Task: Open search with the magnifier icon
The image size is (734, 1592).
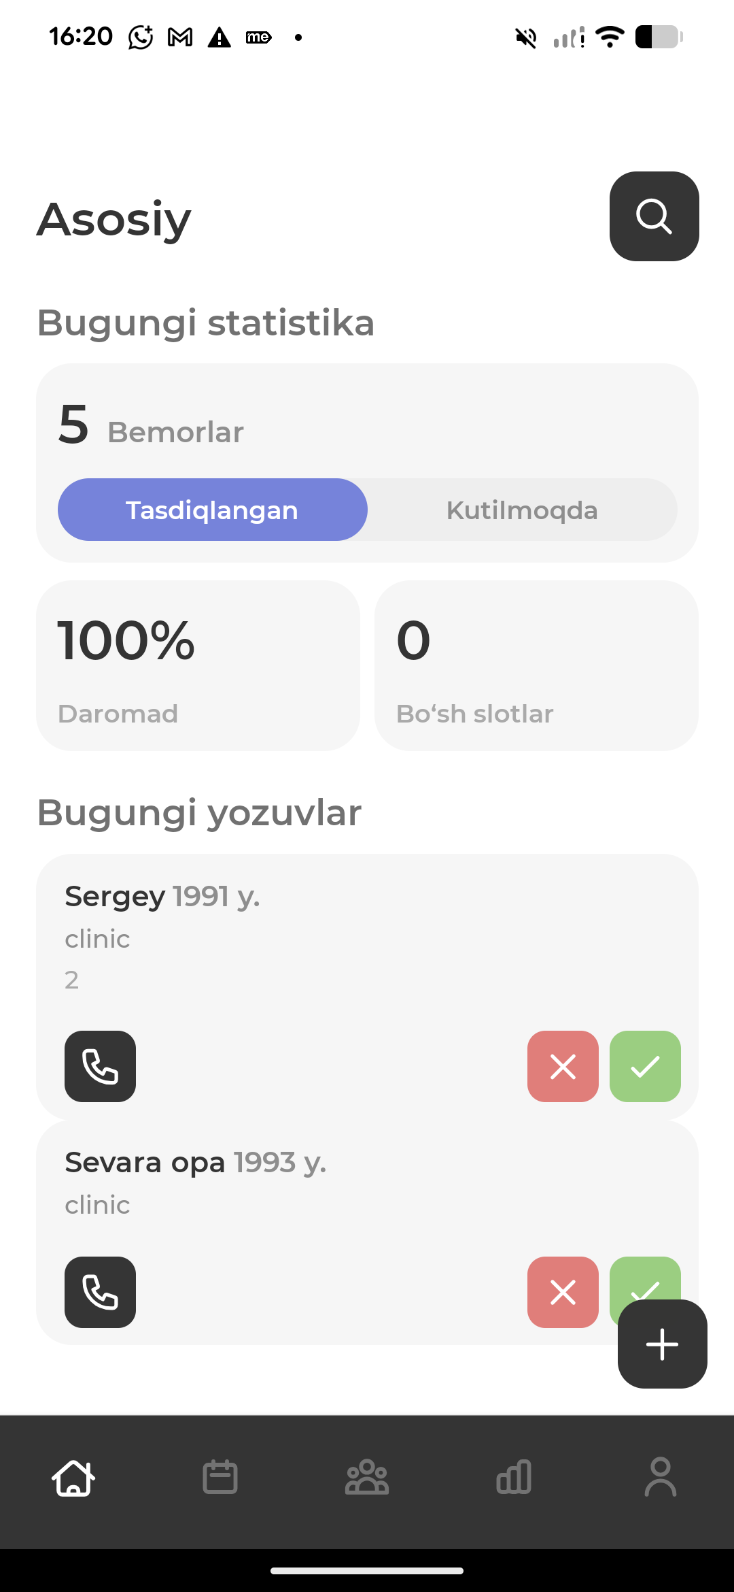Action: click(654, 216)
